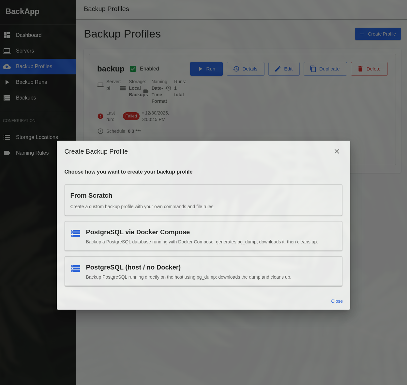The image size is (407, 385).
Task: Delete the backup profile
Action: point(369,69)
